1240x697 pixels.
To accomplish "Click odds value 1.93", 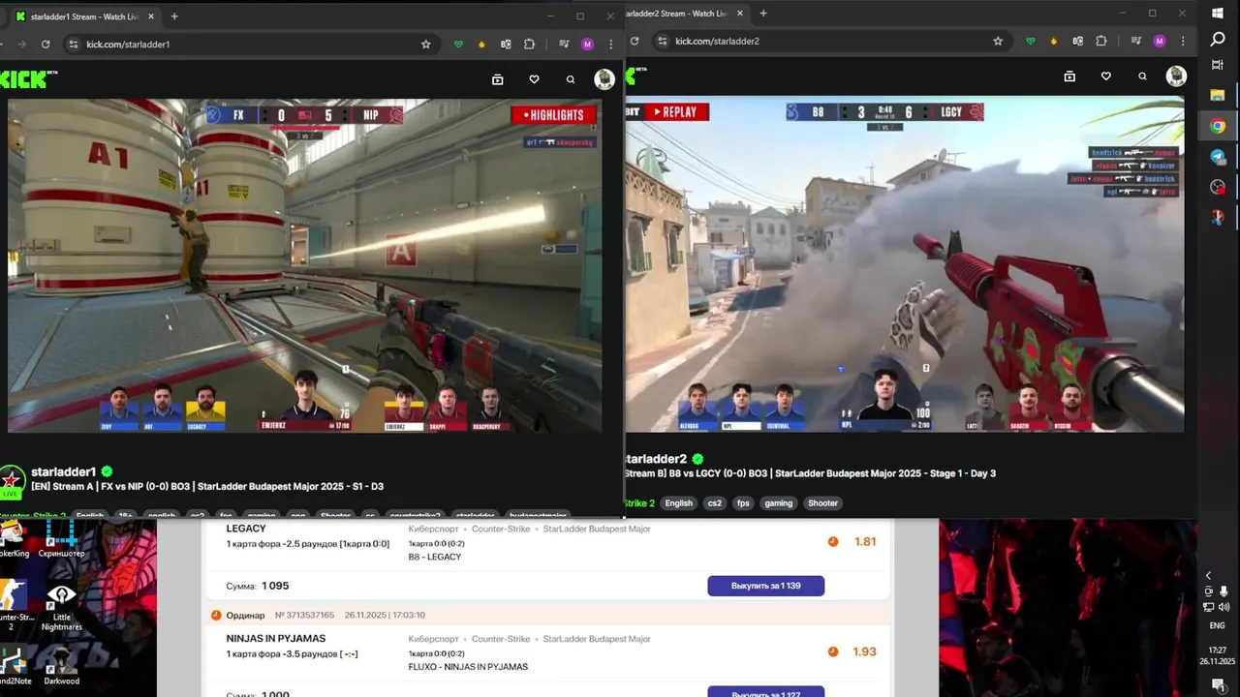I will pyautogui.click(x=865, y=652).
